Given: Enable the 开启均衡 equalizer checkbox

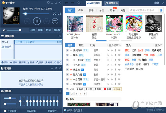Looking at the screenshot, I should (5, 111).
